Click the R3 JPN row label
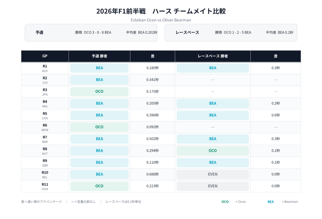The image size is (322, 219). point(45,92)
